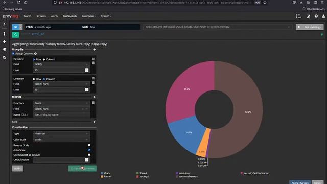Open the Not updating dropdown
Screen dimensions: 327x184
(313, 27)
